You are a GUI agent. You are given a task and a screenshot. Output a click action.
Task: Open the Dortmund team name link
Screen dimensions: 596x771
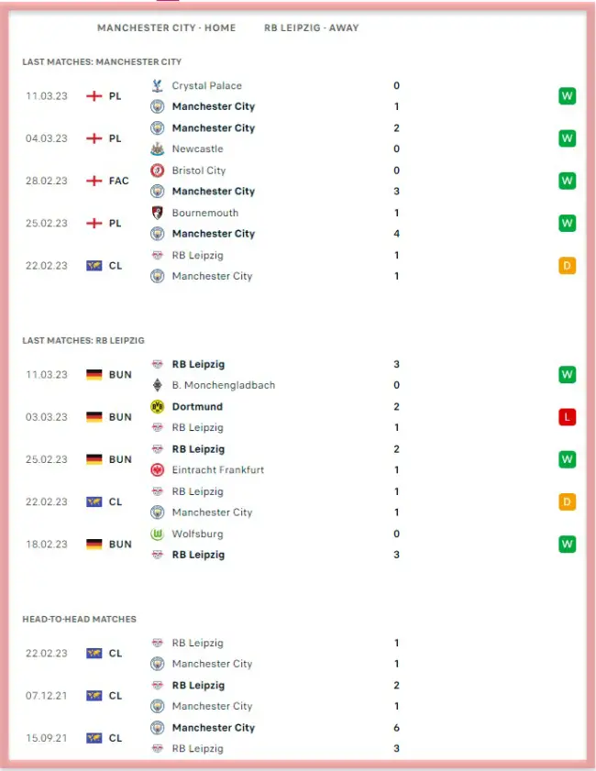pyautogui.click(x=197, y=406)
